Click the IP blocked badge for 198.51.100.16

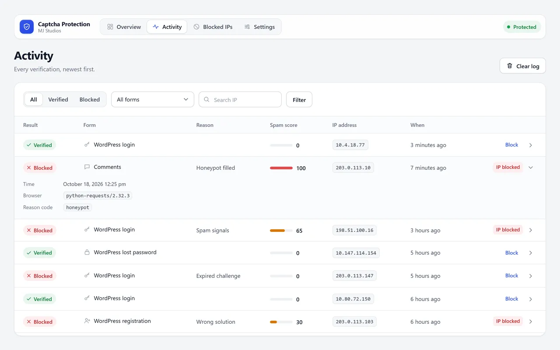508,230
